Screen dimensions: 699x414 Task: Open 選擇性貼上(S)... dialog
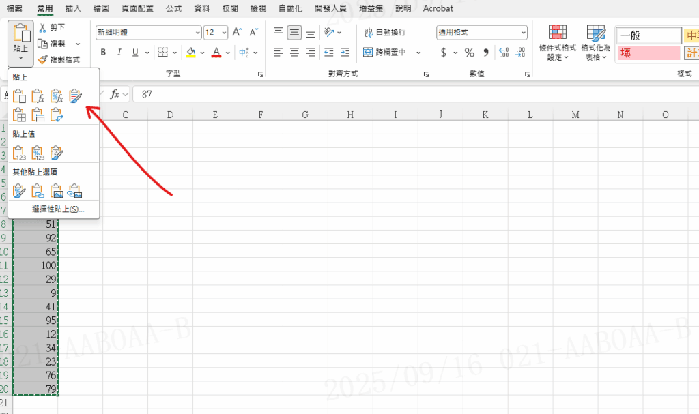pyautogui.click(x=58, y=209)
